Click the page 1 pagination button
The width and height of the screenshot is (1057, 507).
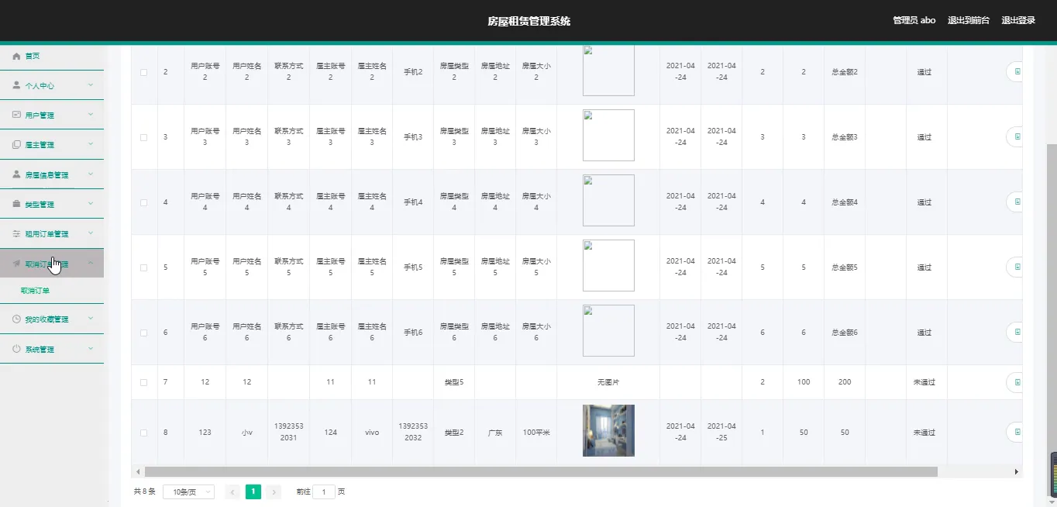pos(253,491)
